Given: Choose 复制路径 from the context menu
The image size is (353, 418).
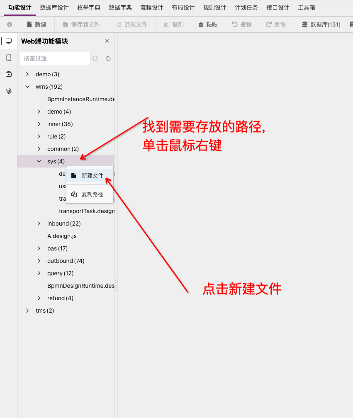Looking at the screenshot, I should 92,194.
